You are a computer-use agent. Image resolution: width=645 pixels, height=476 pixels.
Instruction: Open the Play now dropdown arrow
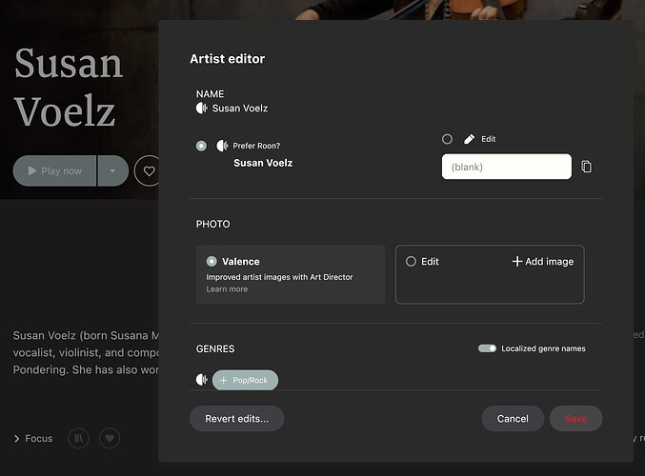click(x=112, y=170)
